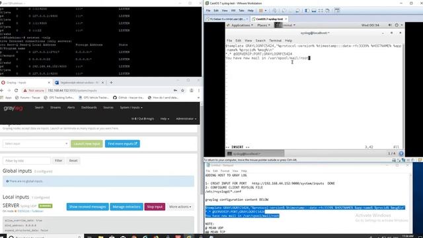The image size is (423, 238).
Task: Click the Filter button
Action: (59, 161)
